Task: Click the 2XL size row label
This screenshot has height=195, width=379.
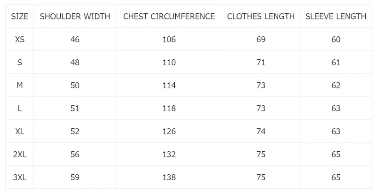Action: tap(20, 155)
